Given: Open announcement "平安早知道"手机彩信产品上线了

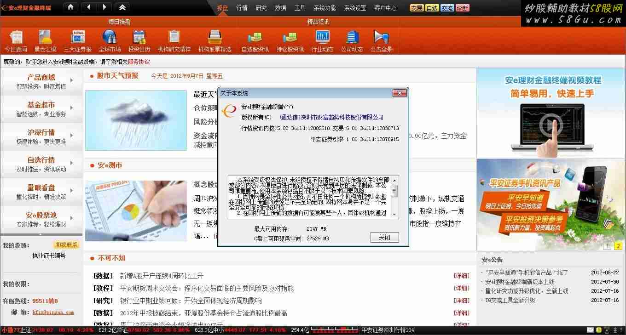Looking at the screenshot, I should pyautogui.click(x=527, y=273).
